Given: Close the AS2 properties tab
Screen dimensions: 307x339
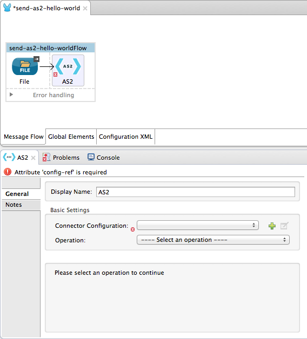Looking at the screenshot, I should 33,158.
